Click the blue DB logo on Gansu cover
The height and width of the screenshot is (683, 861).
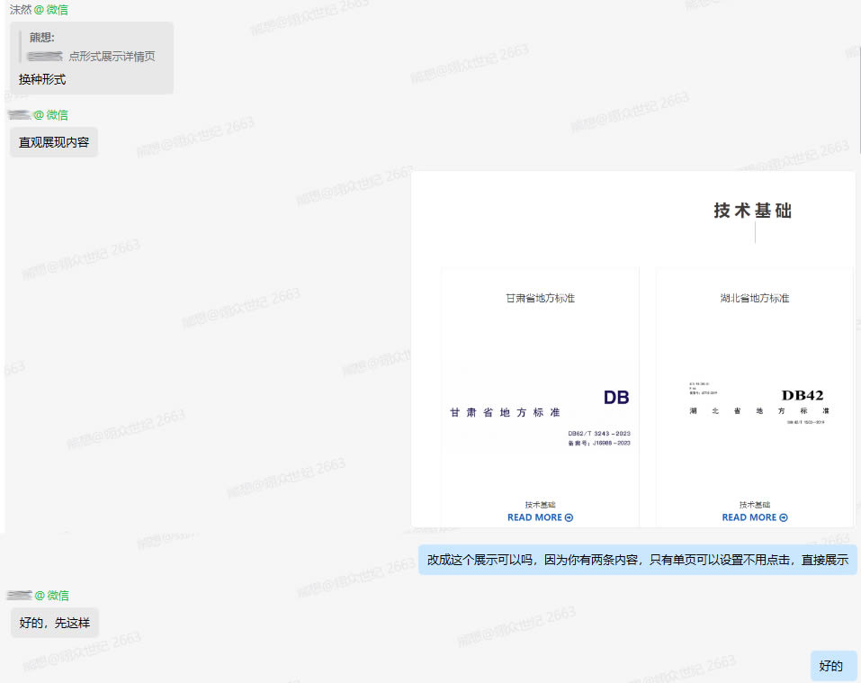616,398
